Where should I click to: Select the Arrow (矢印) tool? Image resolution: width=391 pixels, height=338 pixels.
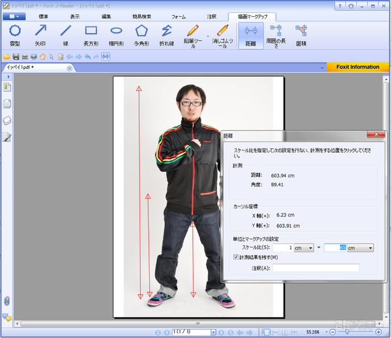(40, 35)
